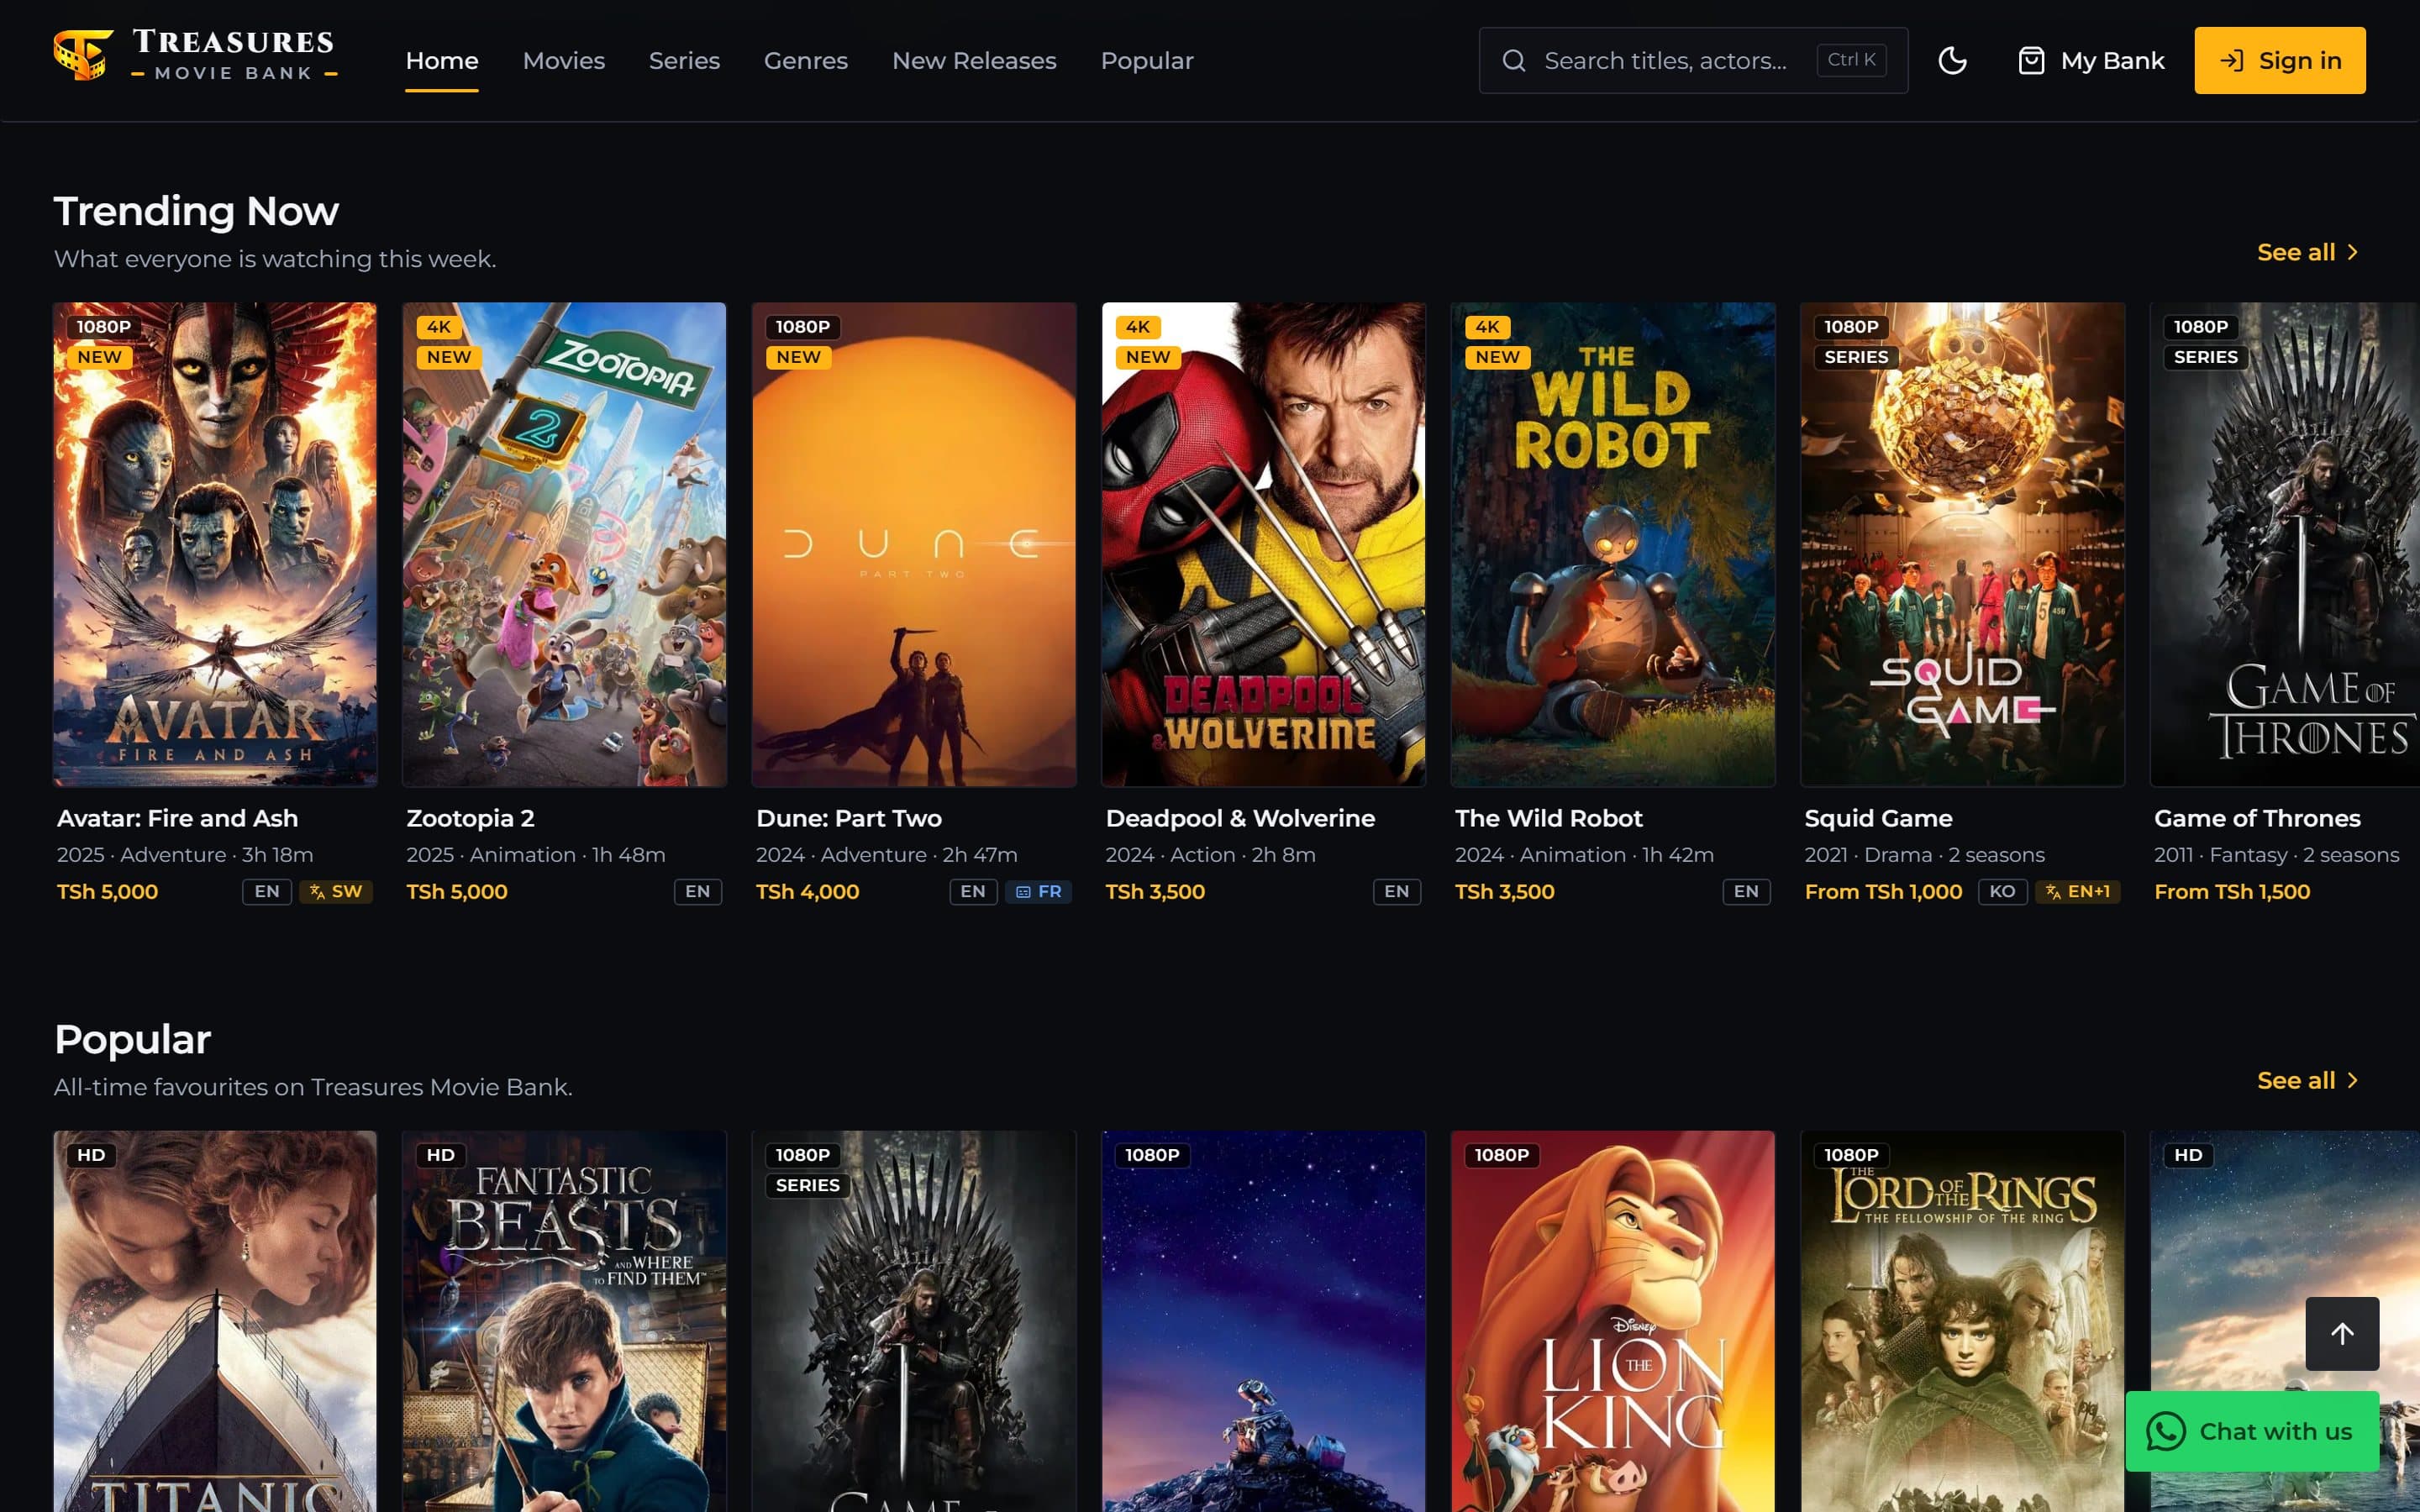Click the 4K badge on Zootopia 2
The height and width of the screenshot is (1512, 2420).
point(438,327)
